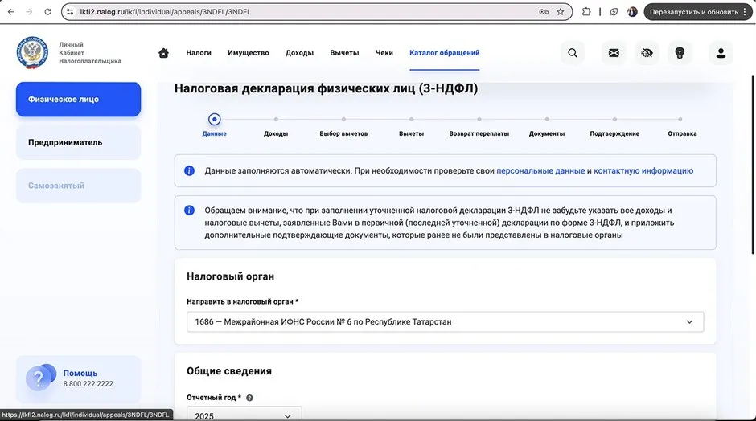Click the Помощь help link
Image resolution: width=756 pixels, height=421 pixels.
(80, 374)
